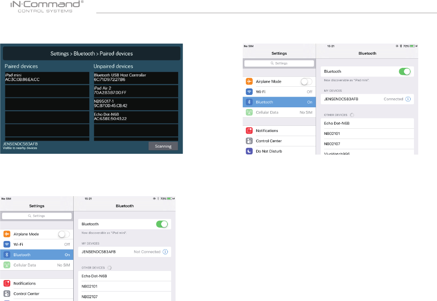Click Airplane Mode icon in the Not Connected iPad screenshot
This screenshot has width=437, height=301.
pos(7,234)
